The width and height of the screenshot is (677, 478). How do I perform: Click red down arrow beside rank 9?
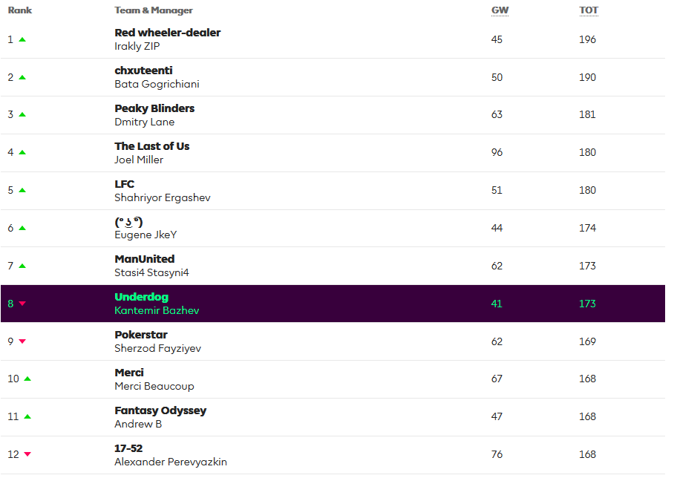[x=22, y=341]
